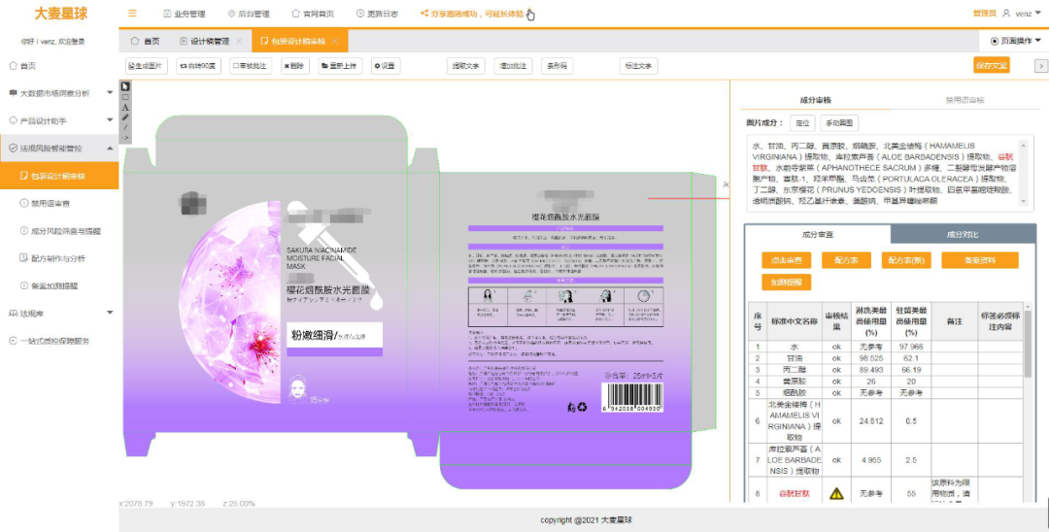Click the 定位 locate button
This screenshot has width=1049, height=532.
(x=802, y=123)
